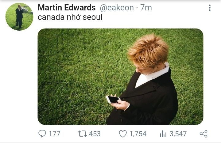Screen dimensions: 221x143
Task: Select the tweet text 'canada nhớ seoul'
Action: click(70, 17)
